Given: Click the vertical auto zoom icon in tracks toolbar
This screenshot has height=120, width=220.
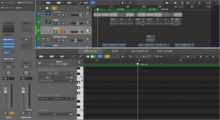Looking at the screenshot, I should [182, 3].
